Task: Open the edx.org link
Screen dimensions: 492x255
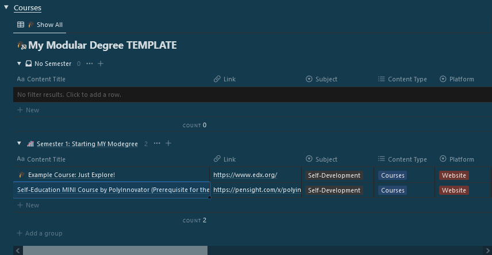Action: (x=245, y=175)
